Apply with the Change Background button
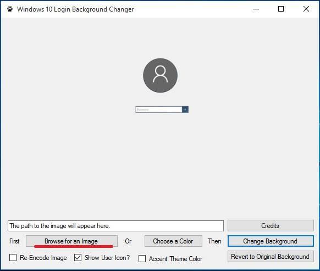The width and height of the screenshot is (320, 271). pyautogui.click(x=271, y=241)
